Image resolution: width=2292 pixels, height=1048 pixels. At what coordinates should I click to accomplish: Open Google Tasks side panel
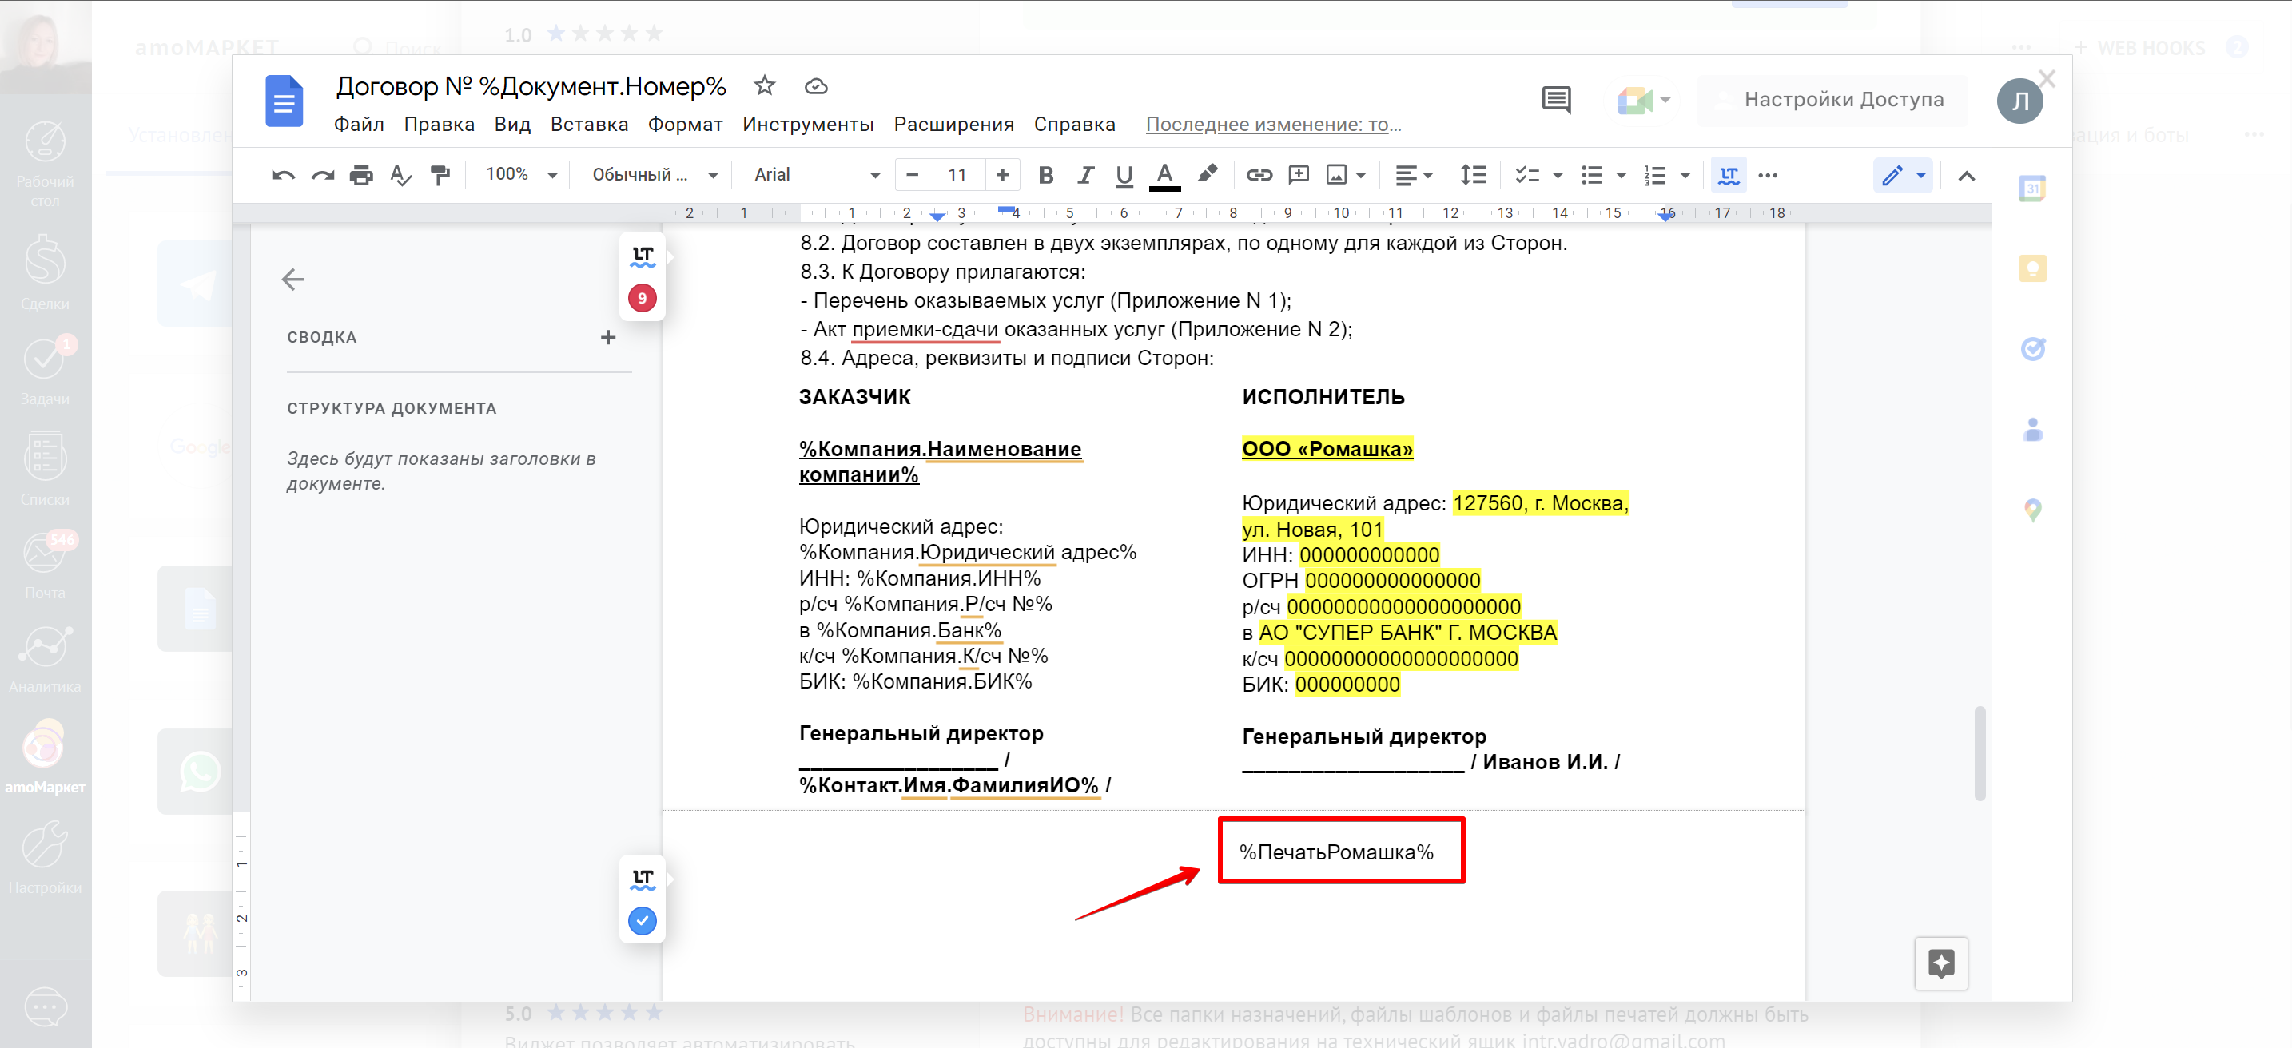pos(2033,349)
